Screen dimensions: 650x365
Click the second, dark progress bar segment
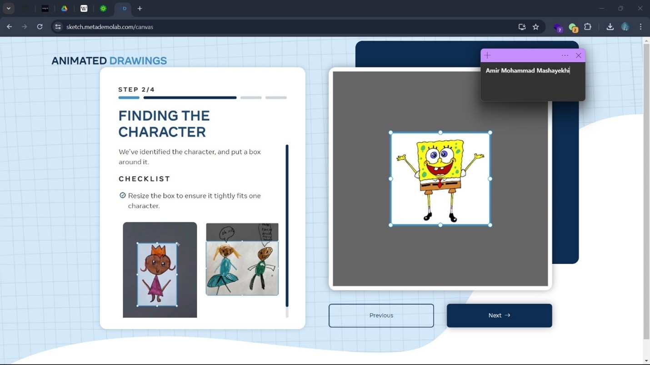(x=190, y=98)
